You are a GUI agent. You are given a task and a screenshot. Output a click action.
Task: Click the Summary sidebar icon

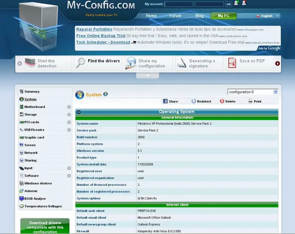pos(21,91)
